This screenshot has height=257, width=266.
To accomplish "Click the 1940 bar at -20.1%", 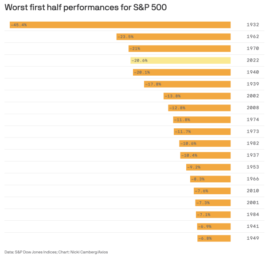I will pyautogui.click(x=182, y=73).
